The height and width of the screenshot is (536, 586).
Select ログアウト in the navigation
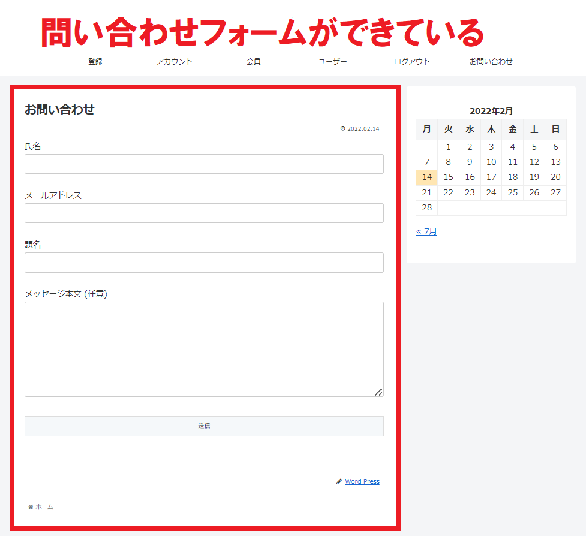point(411,62)
